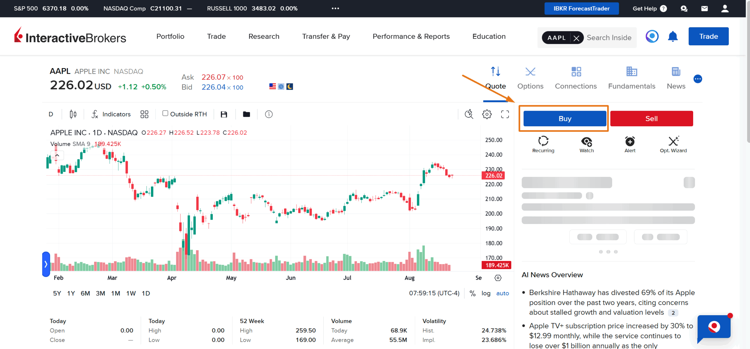Open notifications bell icon
The height and width of the screenshot is (349, 750).
(x=673, y=37)
